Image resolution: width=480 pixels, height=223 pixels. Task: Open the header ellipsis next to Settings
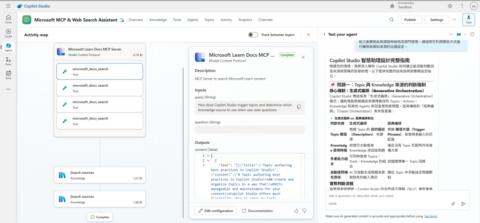(x=454, y=20)
